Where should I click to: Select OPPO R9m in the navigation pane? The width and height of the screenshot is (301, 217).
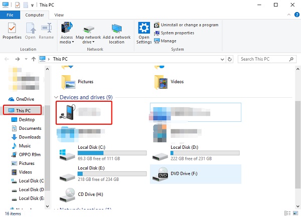click(26, 154)
